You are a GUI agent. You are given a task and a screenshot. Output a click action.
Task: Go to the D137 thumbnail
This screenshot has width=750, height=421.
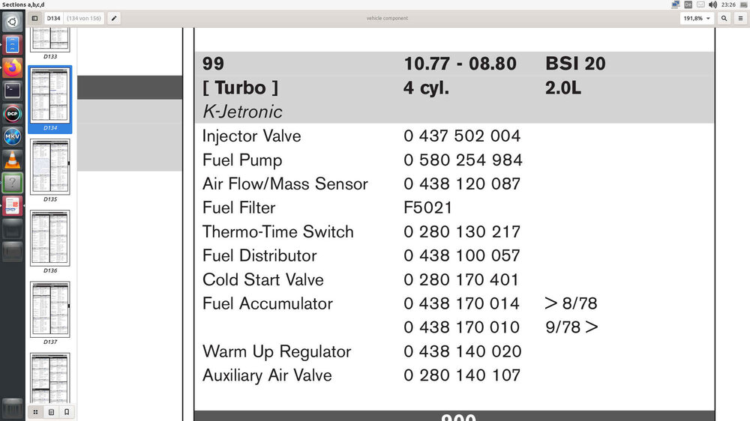(x=50, y=309)
